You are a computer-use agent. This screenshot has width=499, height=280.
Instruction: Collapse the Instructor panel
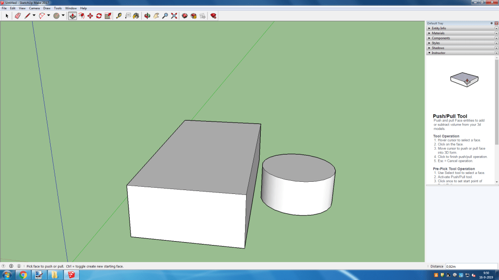pyautogui.click(x=438, y=52)
